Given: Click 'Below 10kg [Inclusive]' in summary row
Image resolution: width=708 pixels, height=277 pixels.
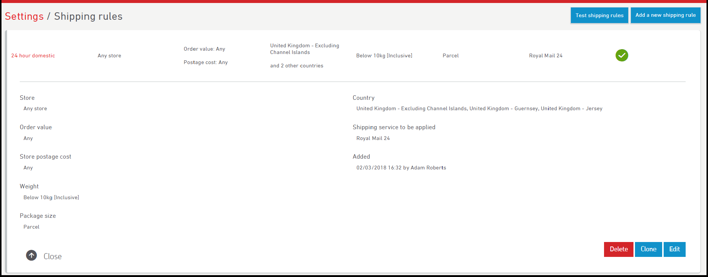Looking at the screenshot, I should coord(384,56).
